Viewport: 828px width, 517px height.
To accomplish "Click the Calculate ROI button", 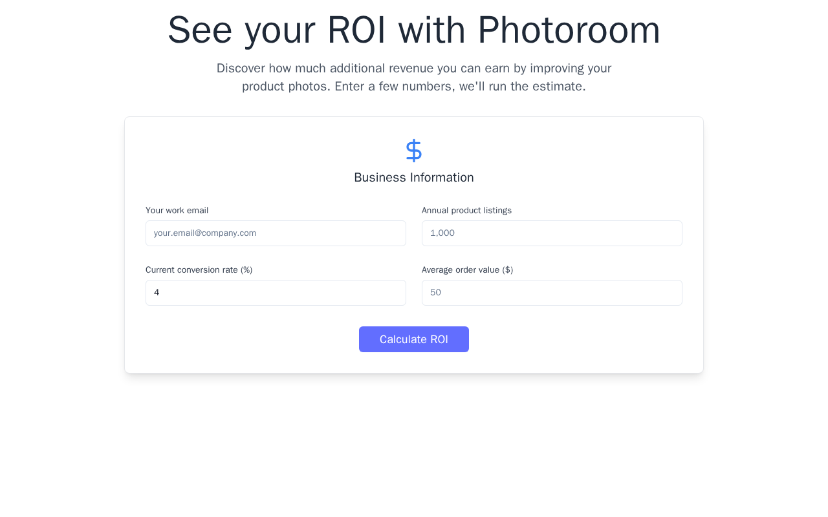I will click(414, 339).
